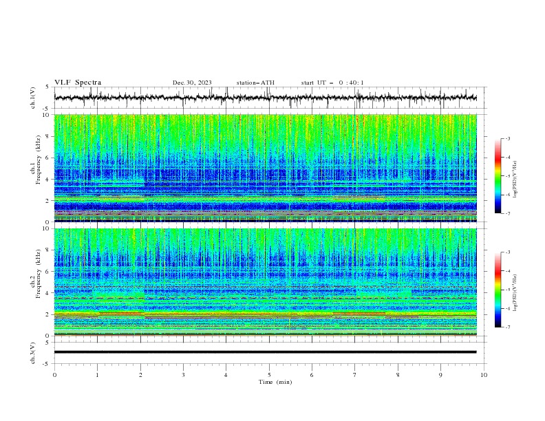Screen dimensions: 545x421
Task: Click time tick label '2' on x-axis
Action: click(x=140, y=375)
